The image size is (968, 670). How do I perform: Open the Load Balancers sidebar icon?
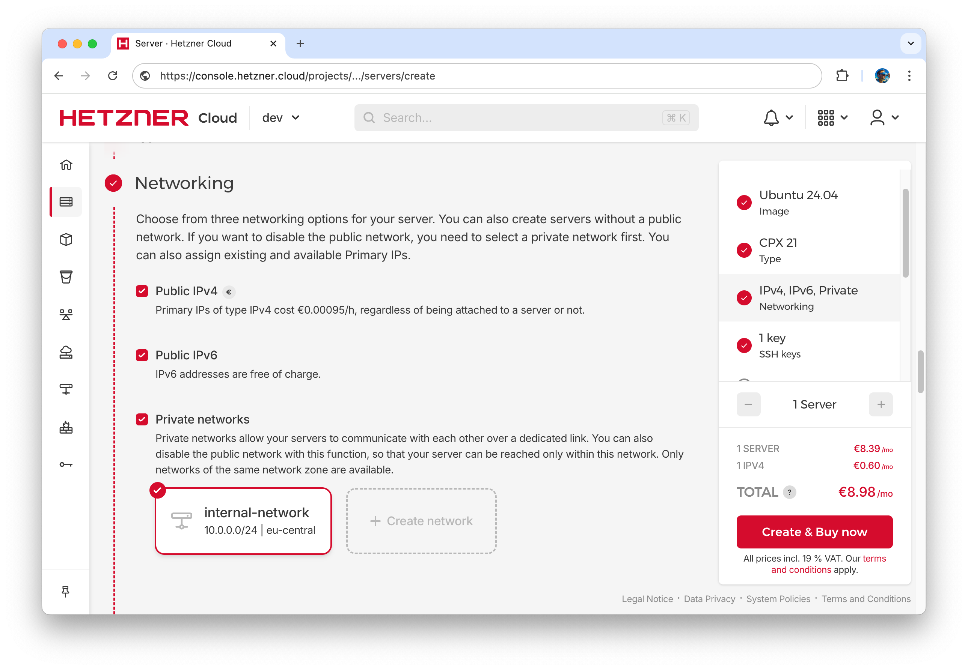click(x=66, y=314)
